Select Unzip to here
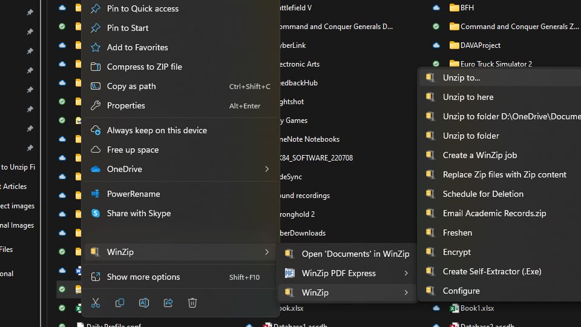Screen dimensions: 581x327 501,97
